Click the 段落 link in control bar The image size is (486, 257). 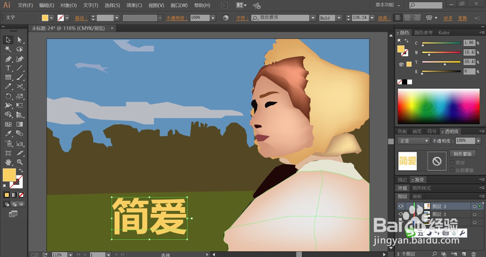[x=384, y=18]
